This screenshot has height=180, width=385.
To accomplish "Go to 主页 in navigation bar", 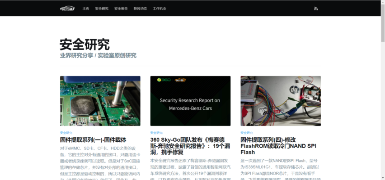I will coord(86,8).
